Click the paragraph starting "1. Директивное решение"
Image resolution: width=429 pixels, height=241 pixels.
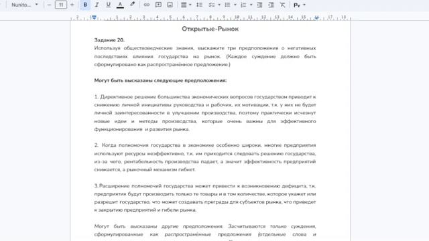pyautogui.click(x=205, y=113)
